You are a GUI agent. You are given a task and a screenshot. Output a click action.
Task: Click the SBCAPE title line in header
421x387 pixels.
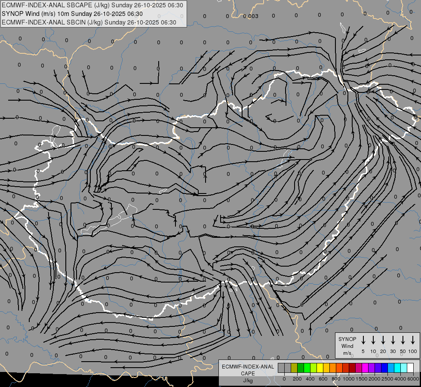(92, 5)
